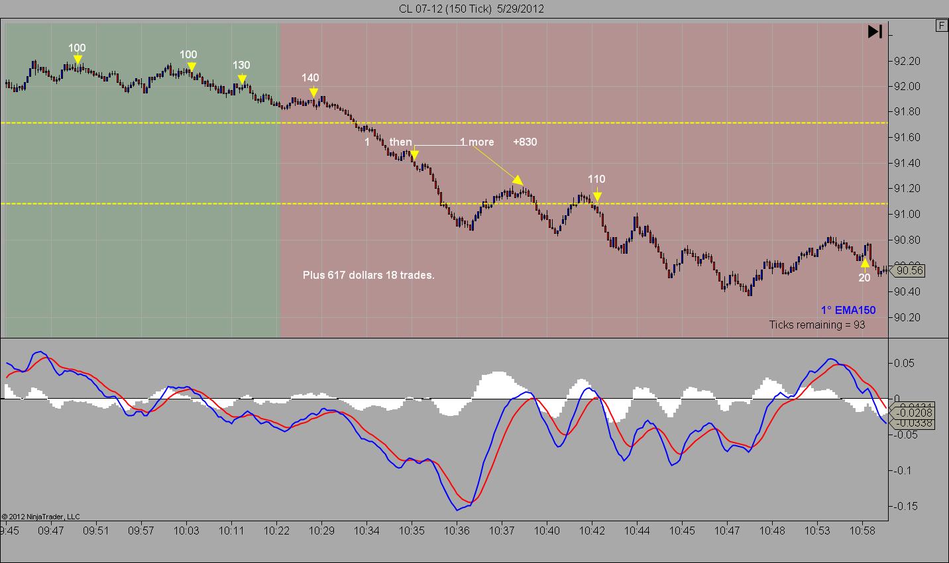Click the 09:51 time axis label
Screen dimensions: 949x563
96,531
